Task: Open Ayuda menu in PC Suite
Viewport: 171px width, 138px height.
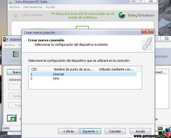Action: 50,7
